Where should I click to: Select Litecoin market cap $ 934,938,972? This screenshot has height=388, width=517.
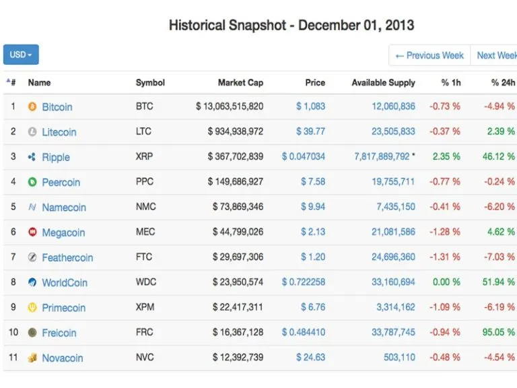pos(236,131)
